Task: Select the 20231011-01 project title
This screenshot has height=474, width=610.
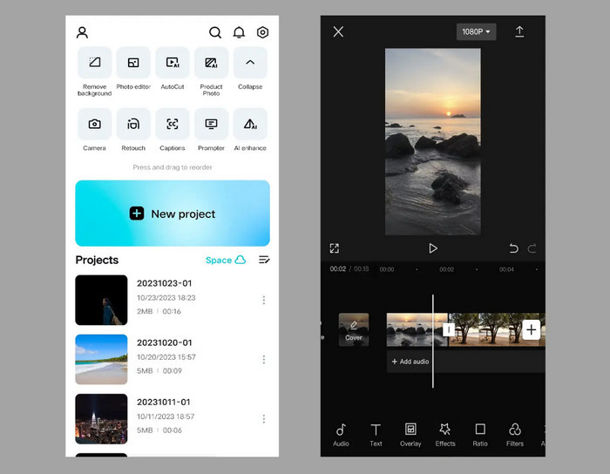Action: [164, 402]
